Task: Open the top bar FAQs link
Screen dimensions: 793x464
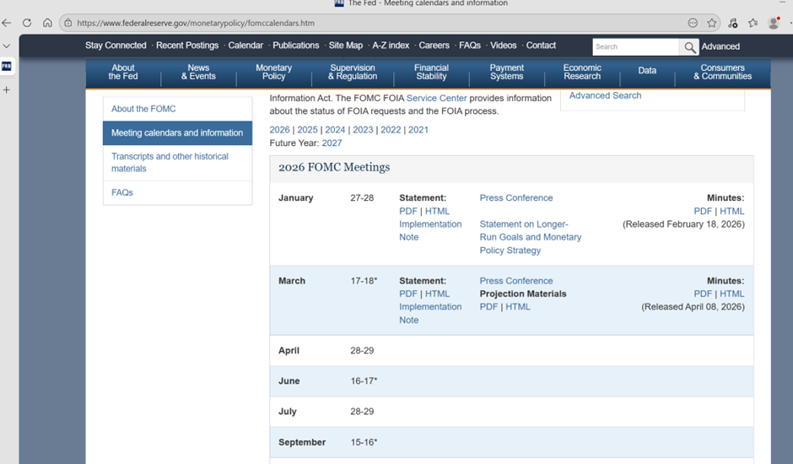Action: point(470,45)
